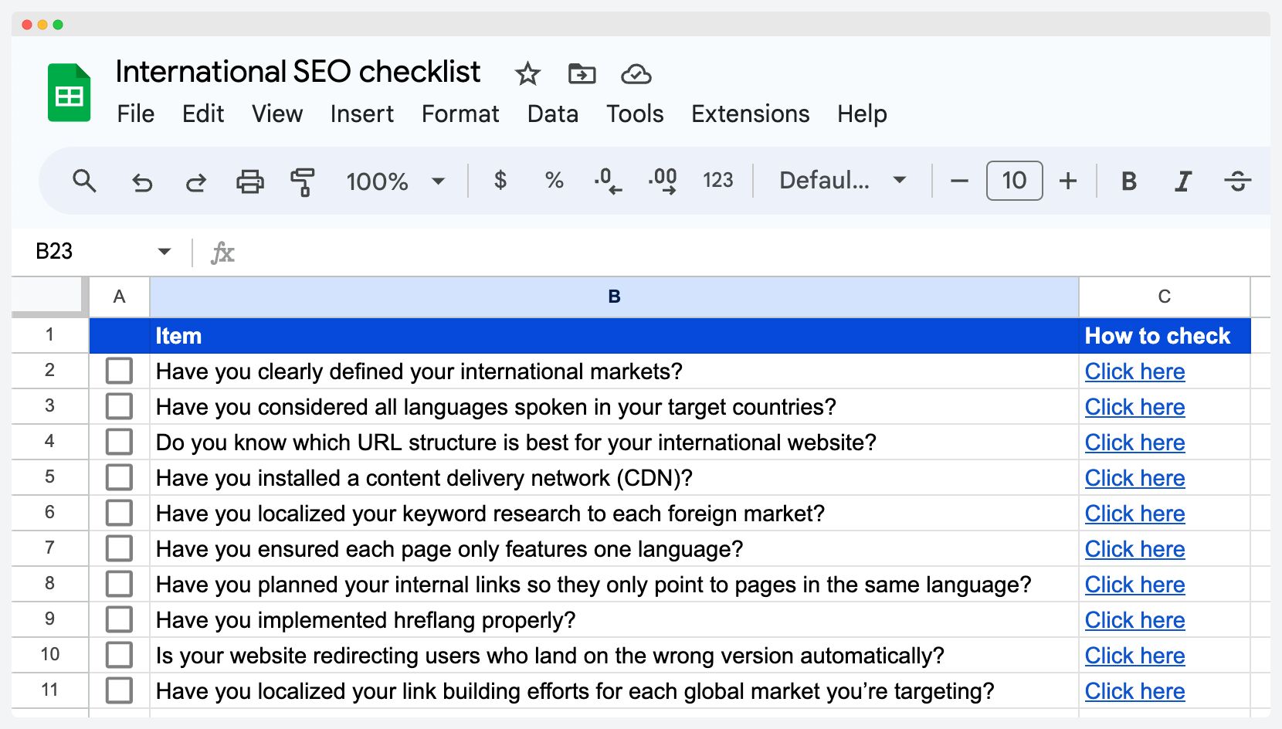The image size is (1282, 729).
Task: Click the redo icon
Action: [x=195, y=181]
